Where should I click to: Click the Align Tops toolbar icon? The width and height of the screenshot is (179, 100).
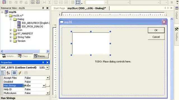[21, 2]
